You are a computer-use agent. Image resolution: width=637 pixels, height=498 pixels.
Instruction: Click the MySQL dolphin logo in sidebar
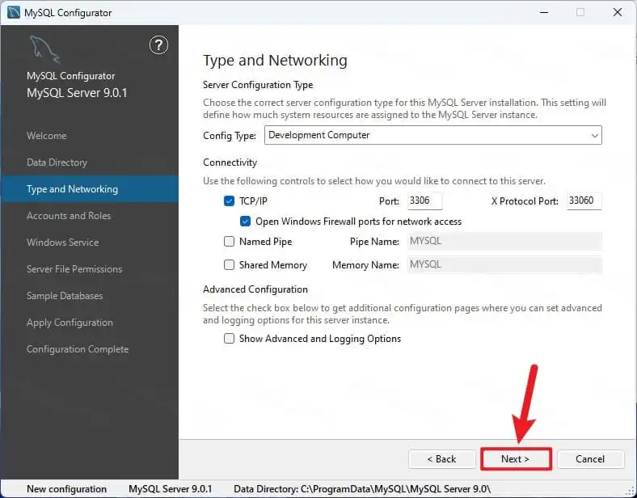pos(44,49)
